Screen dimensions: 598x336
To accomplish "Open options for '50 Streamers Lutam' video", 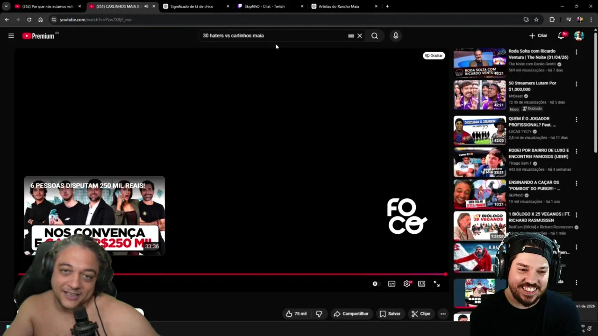I will tap(577, 84).
